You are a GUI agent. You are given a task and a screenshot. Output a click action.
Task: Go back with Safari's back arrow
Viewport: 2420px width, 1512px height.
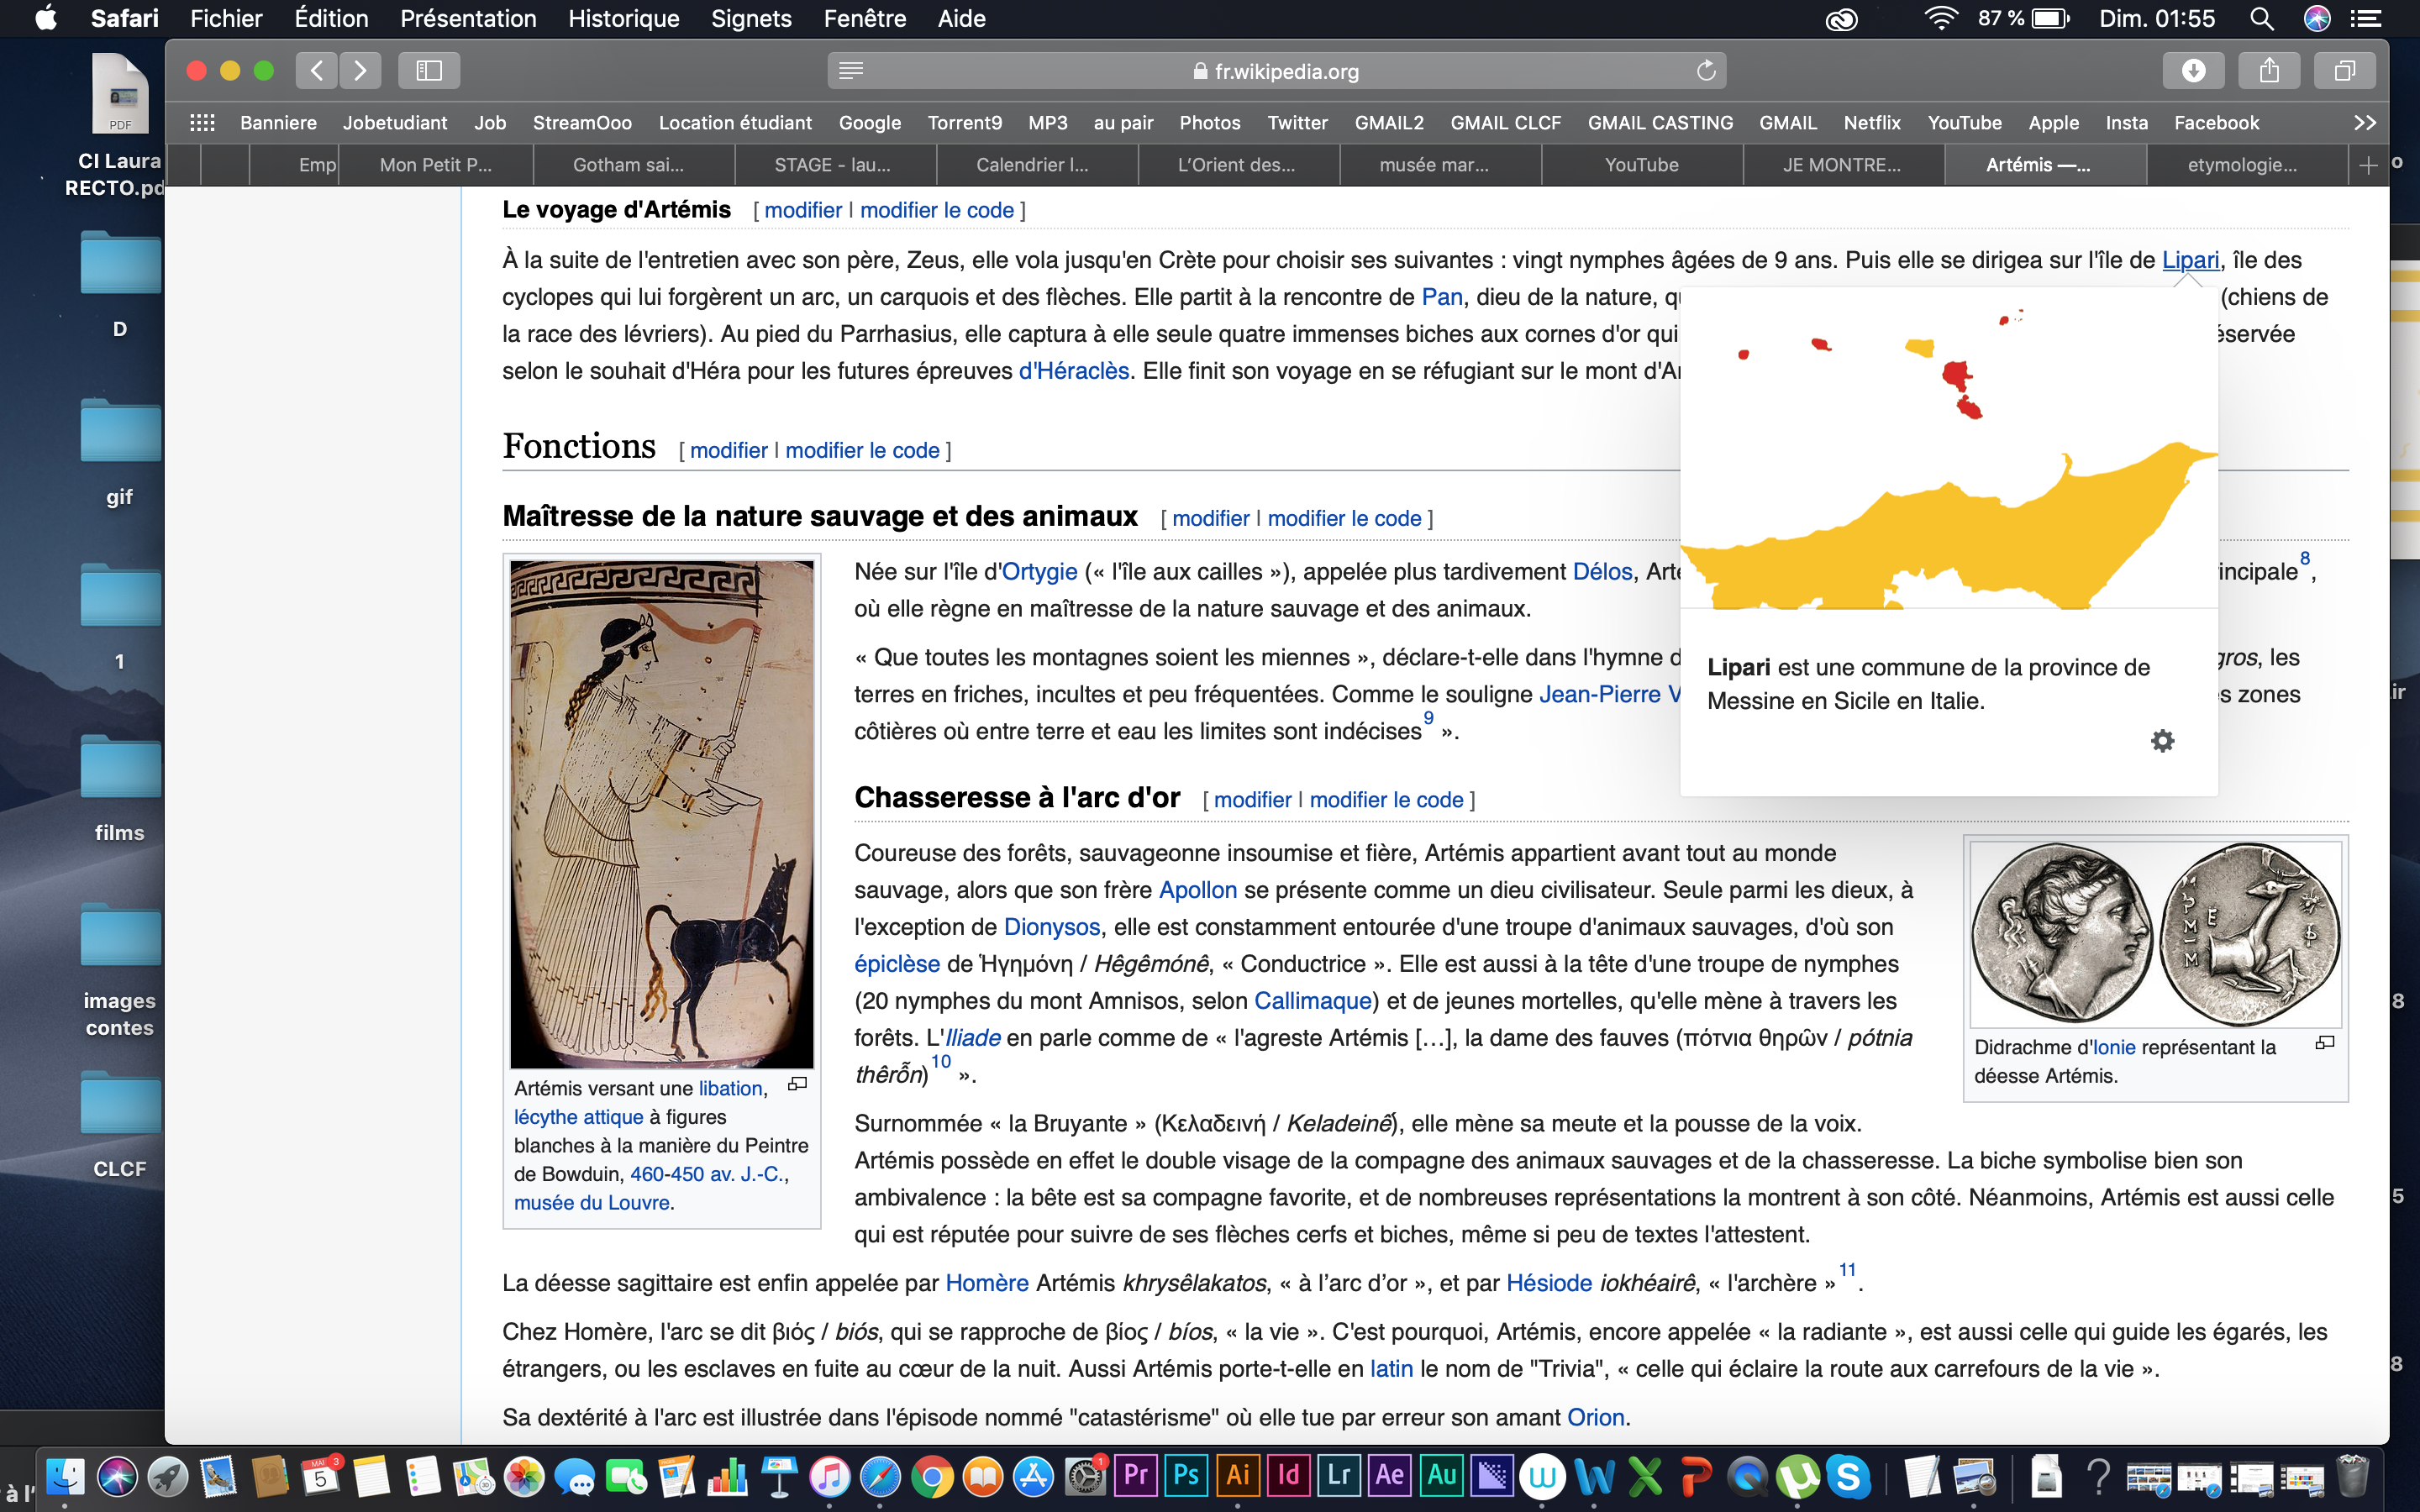316,70
